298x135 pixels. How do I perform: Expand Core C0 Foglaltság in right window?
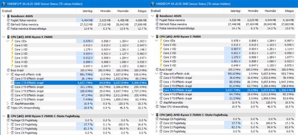(156, 123)
